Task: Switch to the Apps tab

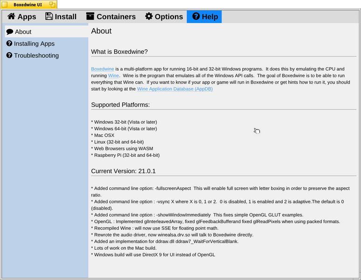Action: (x=21, y=17)
